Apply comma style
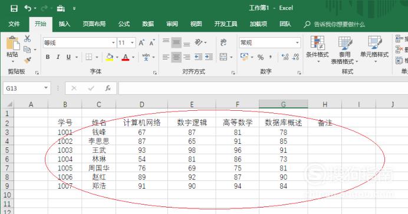 (271, 57)
